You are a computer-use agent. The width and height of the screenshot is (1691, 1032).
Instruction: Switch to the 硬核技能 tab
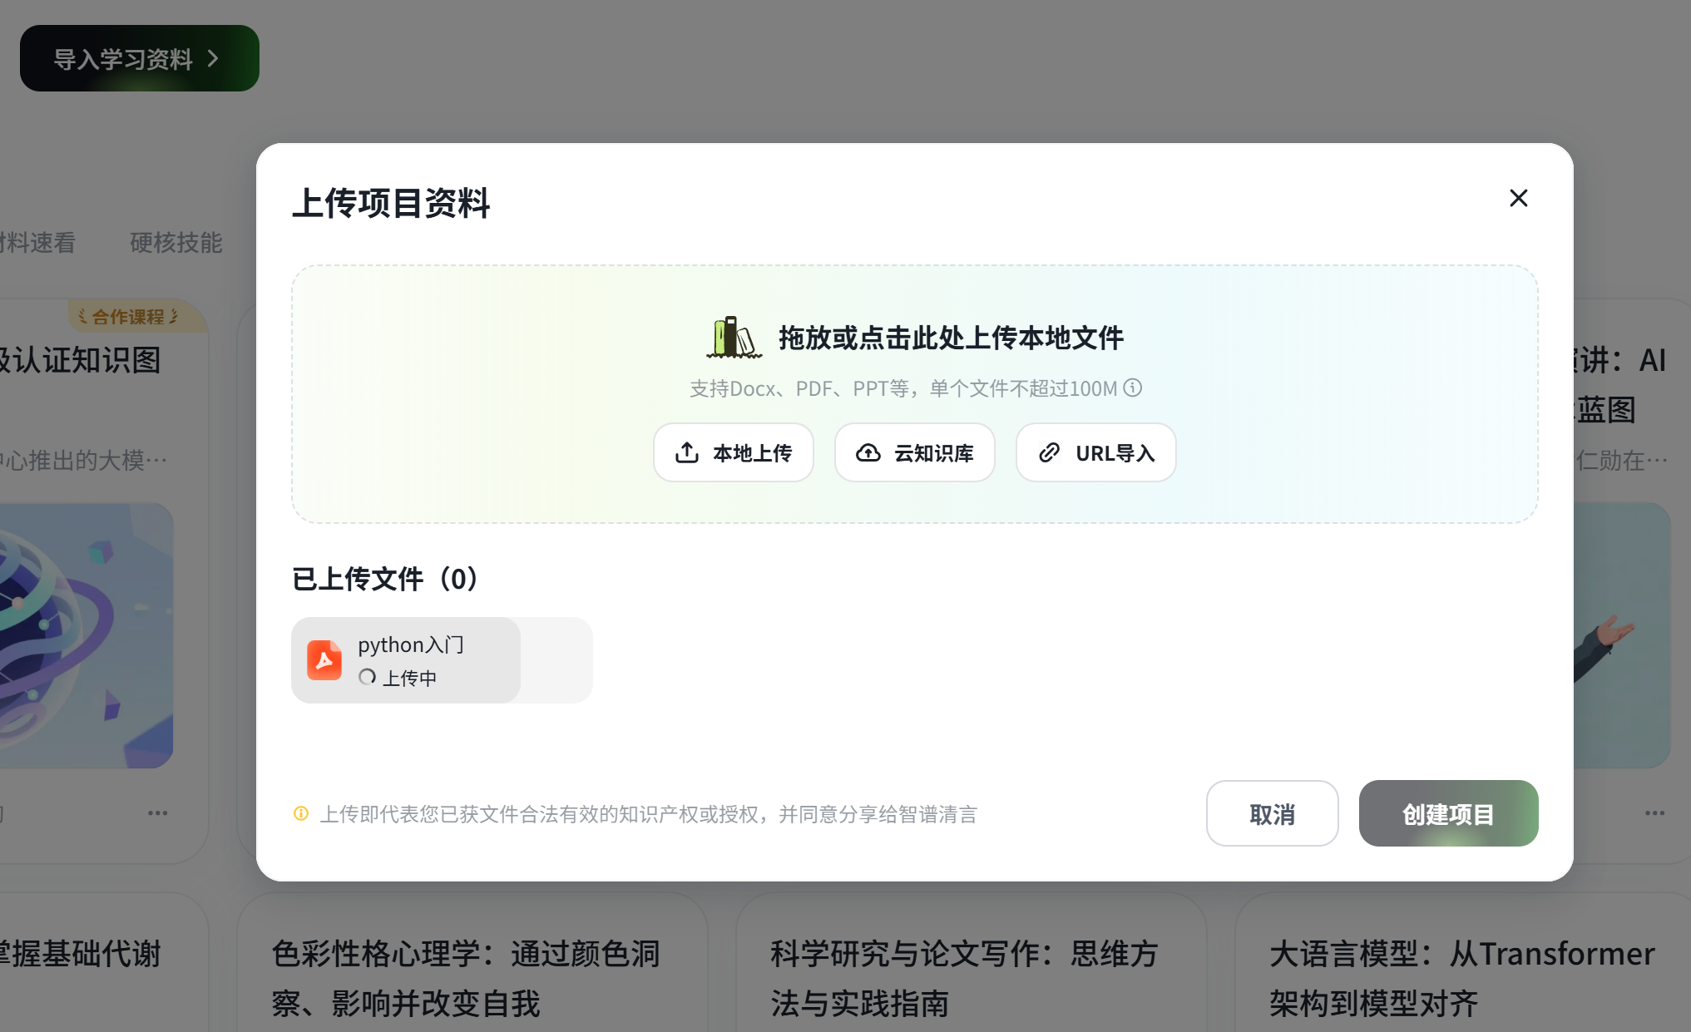coord(176,242)
